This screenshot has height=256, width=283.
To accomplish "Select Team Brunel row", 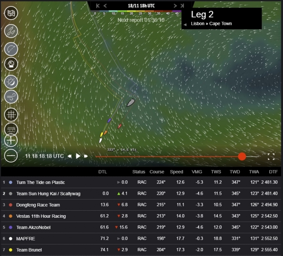I will (x=141, y=250).
